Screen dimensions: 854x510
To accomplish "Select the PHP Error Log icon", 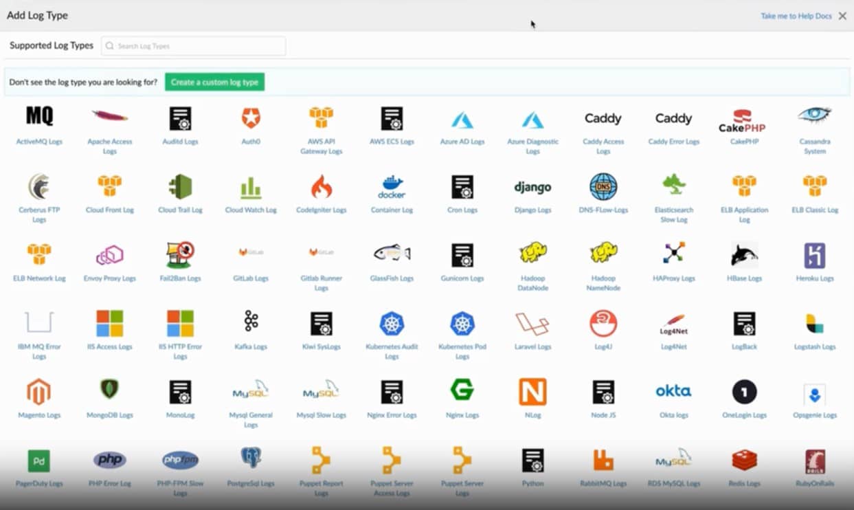I will (x=110, y=460).
